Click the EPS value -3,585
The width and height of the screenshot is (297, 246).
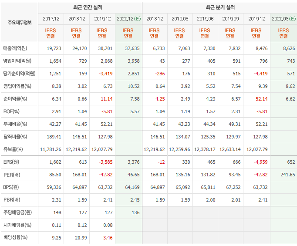click(106, 162)
